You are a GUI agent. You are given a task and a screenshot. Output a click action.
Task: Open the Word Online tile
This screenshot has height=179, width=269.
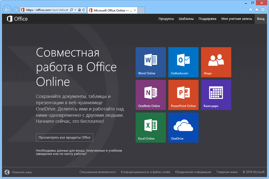pyautogui.click(x=151, y=62)
